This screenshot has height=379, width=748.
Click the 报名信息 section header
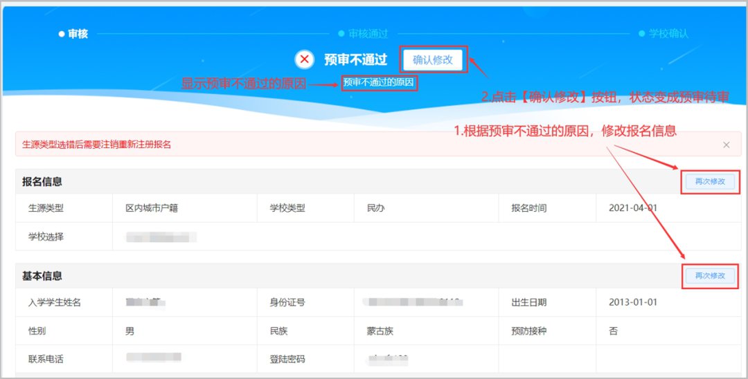(42, 182)
